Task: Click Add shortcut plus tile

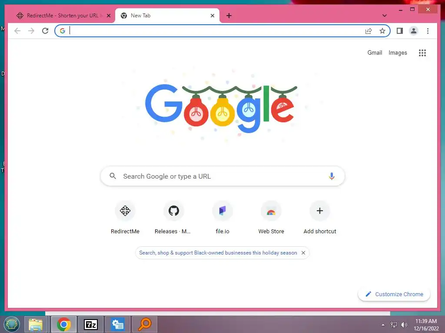Action: [320, 217]
